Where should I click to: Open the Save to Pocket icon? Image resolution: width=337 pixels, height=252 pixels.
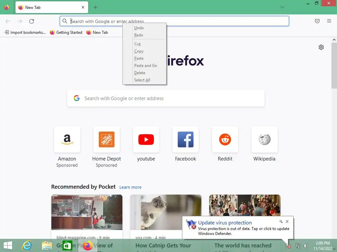point(317,21)
